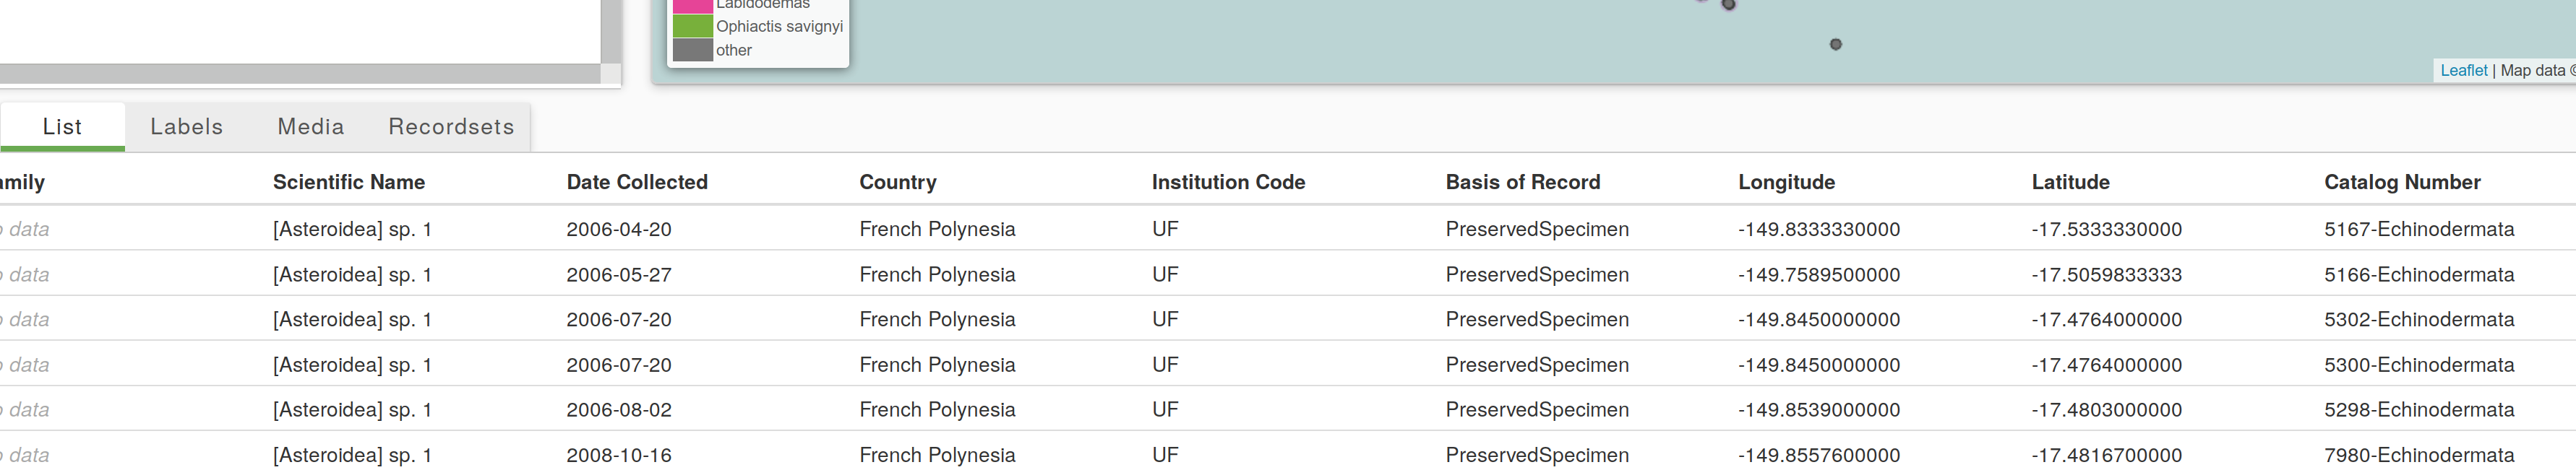2576x470 pixels.
Task: Click the green Ophiactis savignyi legend swatch
Action: 692,26
